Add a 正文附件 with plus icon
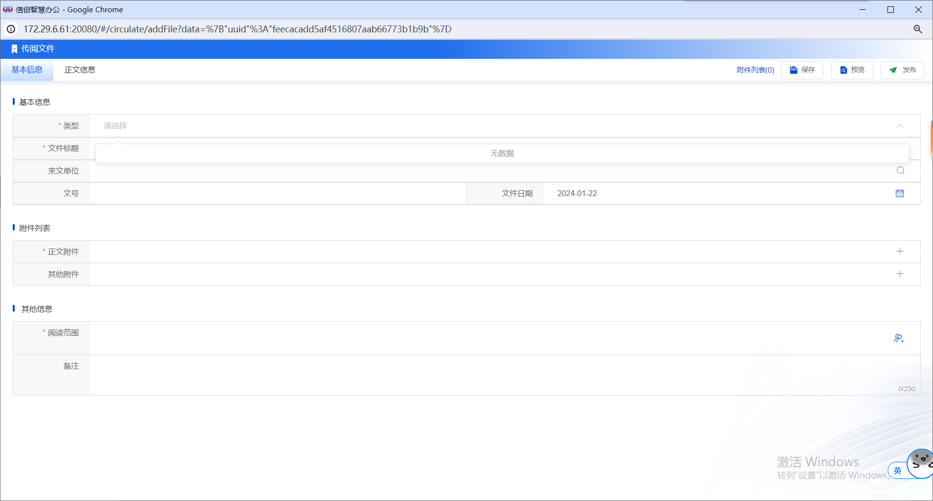 coord(900,251)
